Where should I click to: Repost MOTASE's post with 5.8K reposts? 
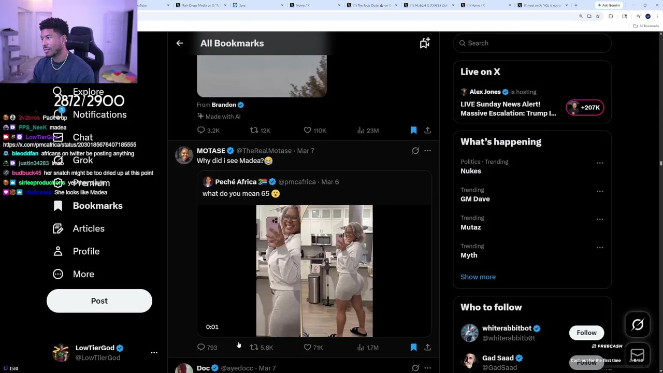tap(262, 348)
